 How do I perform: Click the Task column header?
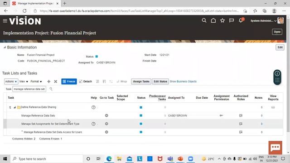point(11,98)
